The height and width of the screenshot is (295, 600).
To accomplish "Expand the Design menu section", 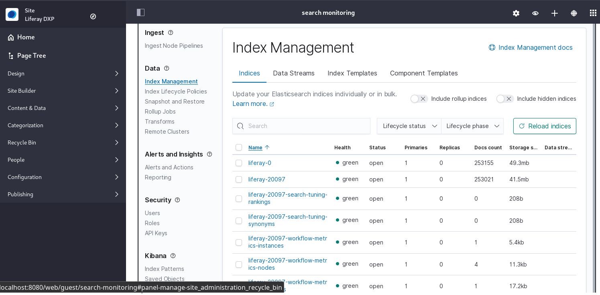I will coord(63,73).
